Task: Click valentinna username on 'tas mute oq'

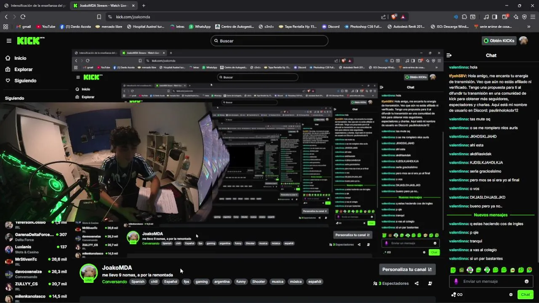Action: [459, 119]
